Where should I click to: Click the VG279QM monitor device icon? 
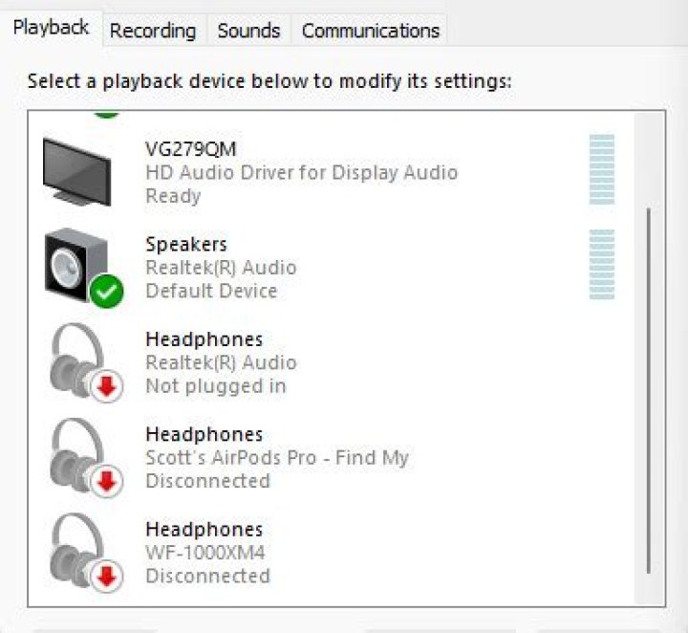tap(77, 170)
